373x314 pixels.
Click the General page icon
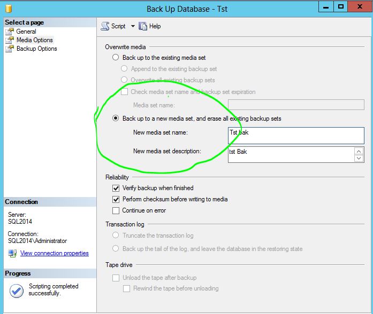(10, 32)
